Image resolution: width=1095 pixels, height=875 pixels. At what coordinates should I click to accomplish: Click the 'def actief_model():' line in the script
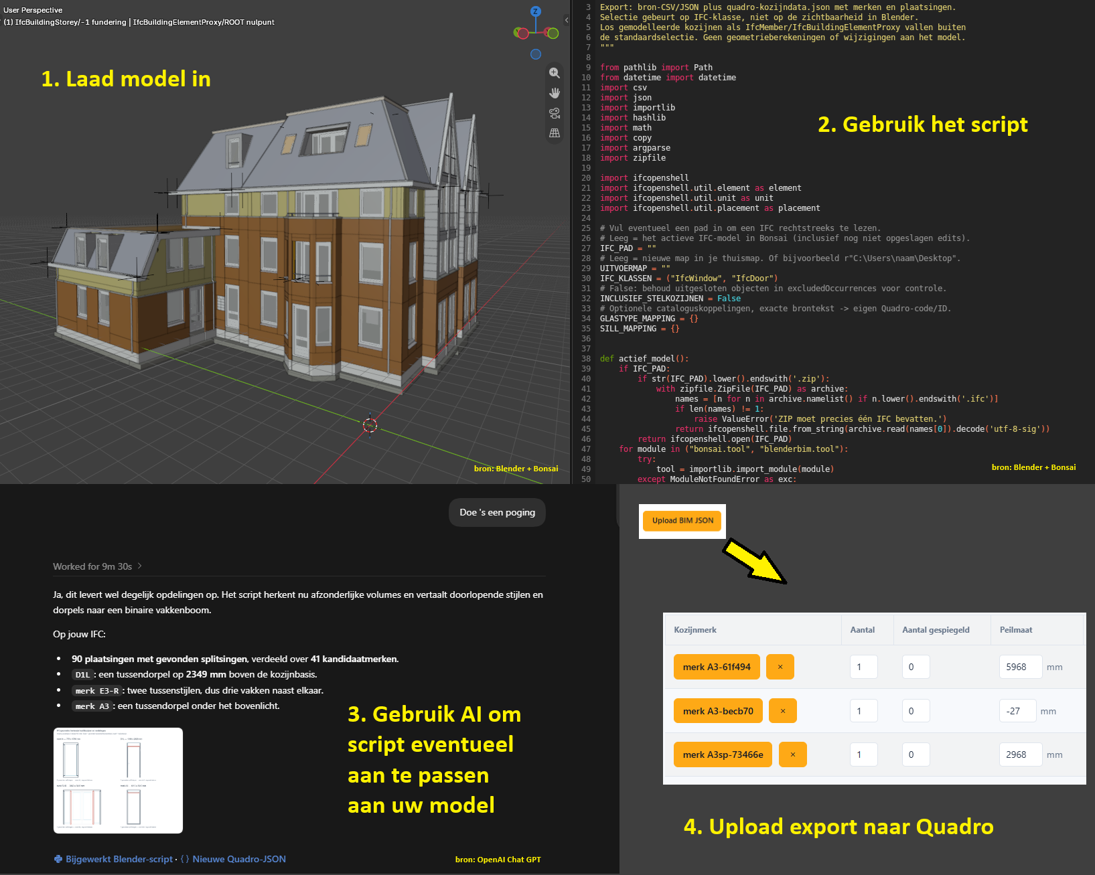pos(644,359)
